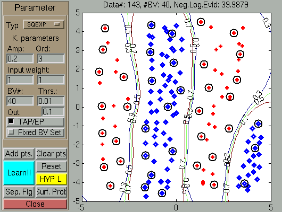Viewport: 282px width, 212px height.
Task: Click the Out. field showing 0.1
Action: (x=53, y=112)
